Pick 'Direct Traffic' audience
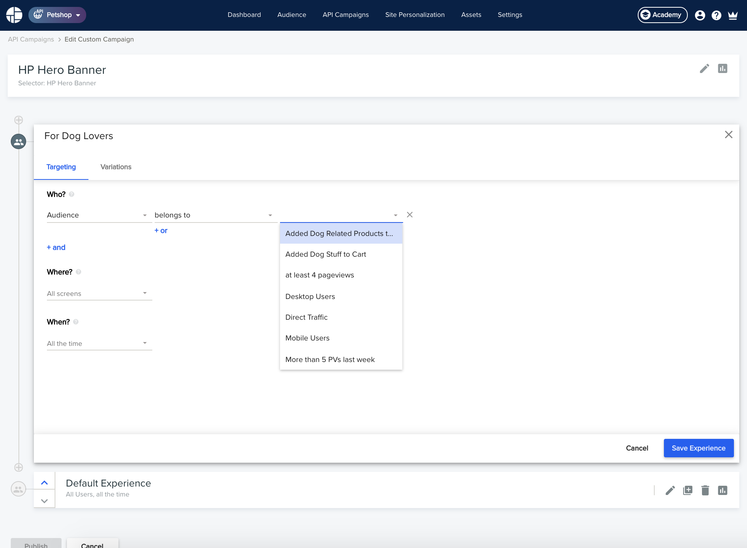The height and width of the screenshot is (548, 747). coord(341,317)
